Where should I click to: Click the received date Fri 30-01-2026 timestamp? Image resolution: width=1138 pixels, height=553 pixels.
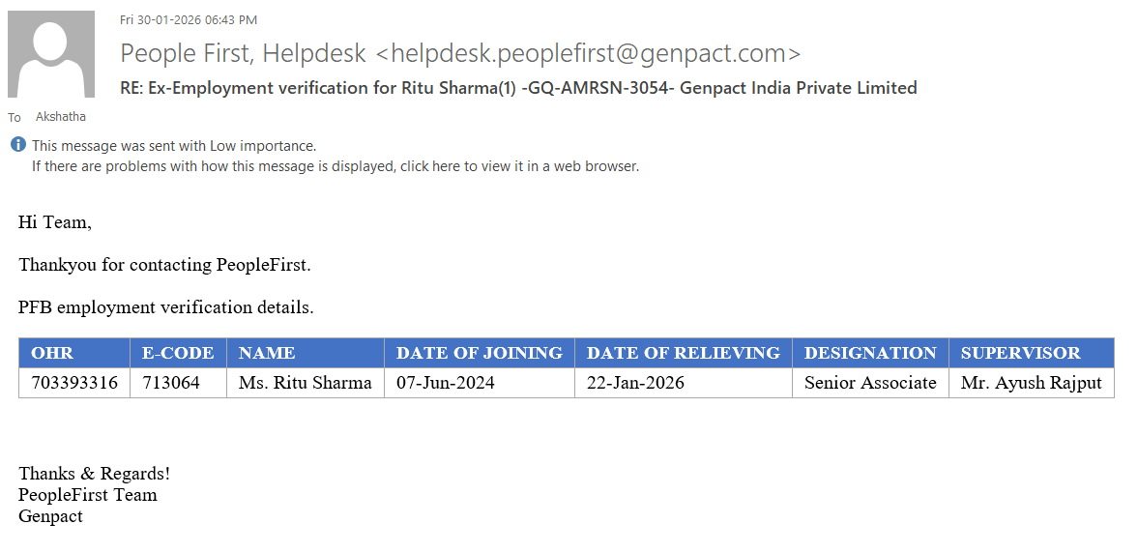188,19
